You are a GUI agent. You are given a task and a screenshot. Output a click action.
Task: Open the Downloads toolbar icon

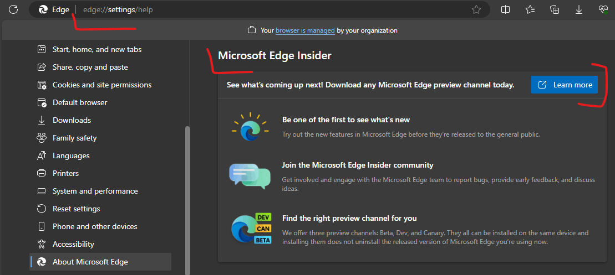point(578,10)
